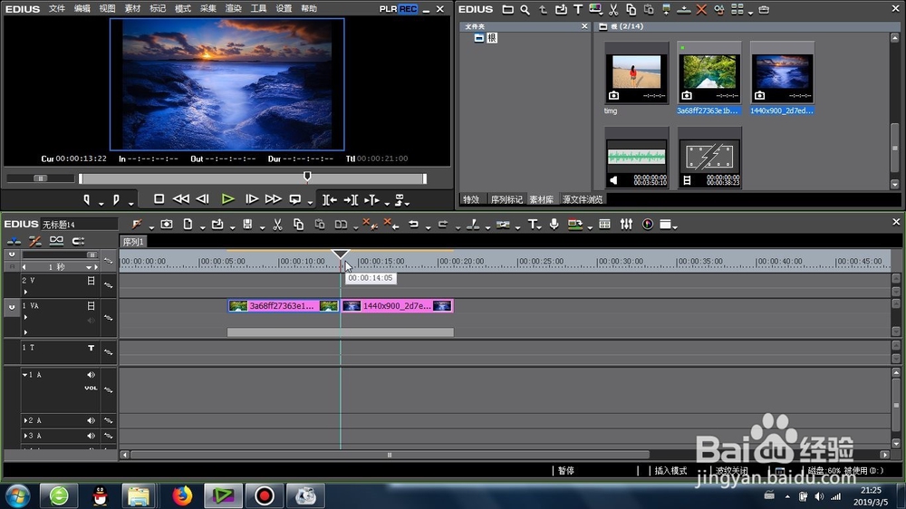Click the cut scissors icon in bin toolbar

[x=613, y=9]
